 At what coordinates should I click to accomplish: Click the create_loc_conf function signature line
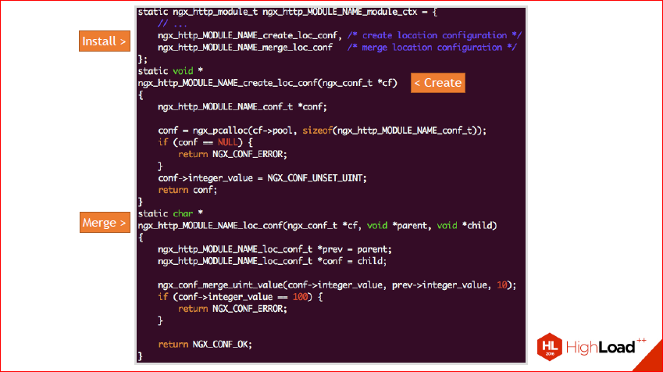pos(268,83)
